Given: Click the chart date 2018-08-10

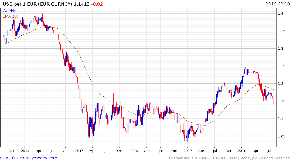Looking at the screenshot, I should (278, 4).
